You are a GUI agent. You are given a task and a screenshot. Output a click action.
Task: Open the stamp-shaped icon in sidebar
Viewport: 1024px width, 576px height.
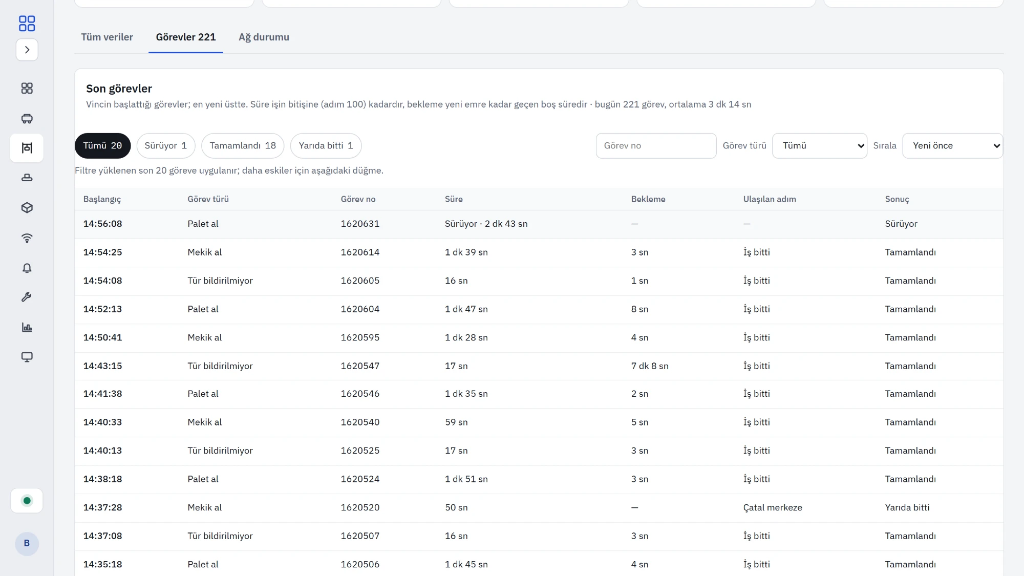pos(27,178)
